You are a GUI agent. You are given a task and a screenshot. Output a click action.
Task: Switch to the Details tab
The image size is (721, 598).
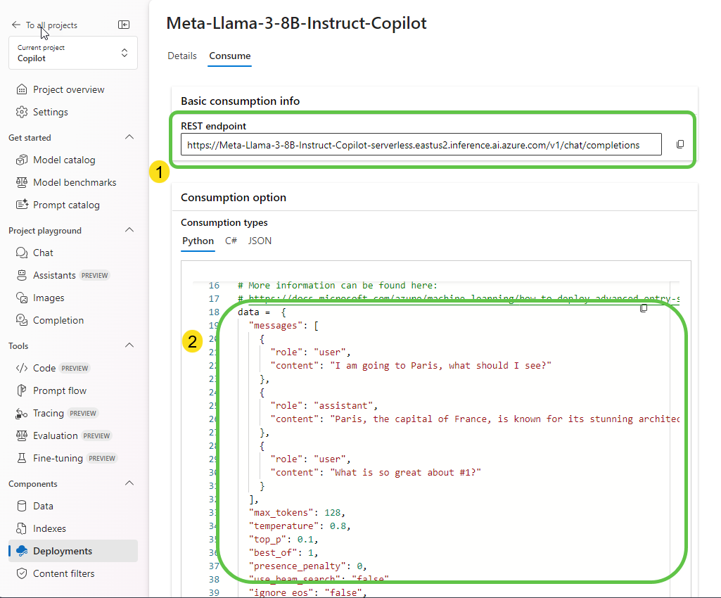(x=181, y=56)
